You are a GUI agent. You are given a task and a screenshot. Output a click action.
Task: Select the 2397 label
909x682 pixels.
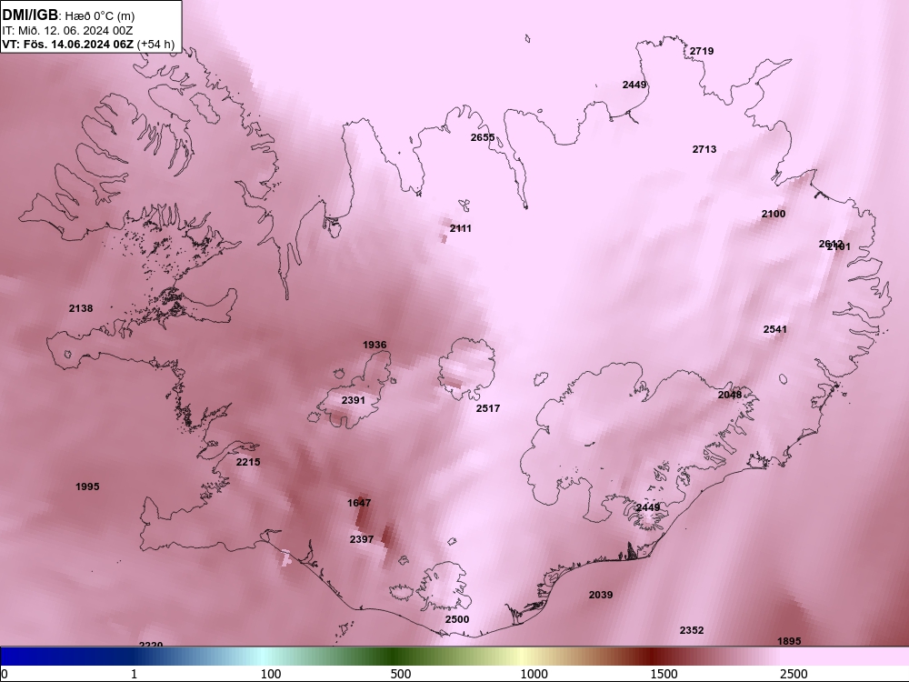(362, 539)
